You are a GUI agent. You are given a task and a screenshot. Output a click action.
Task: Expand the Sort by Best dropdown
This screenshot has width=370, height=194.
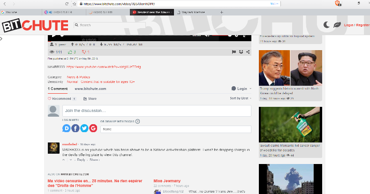(x=241, y=98)
